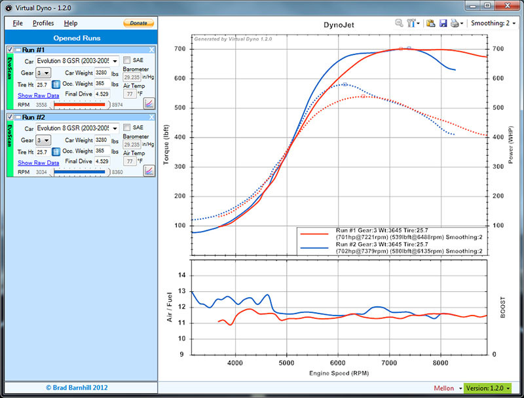Expand the Gear selector in Run #2
This screenshot has width=524, height=398.
point(43,140)
